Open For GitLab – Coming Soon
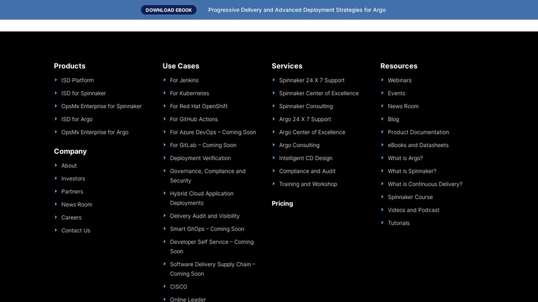This screenshot has height=302, width=538. pos(203,145)
